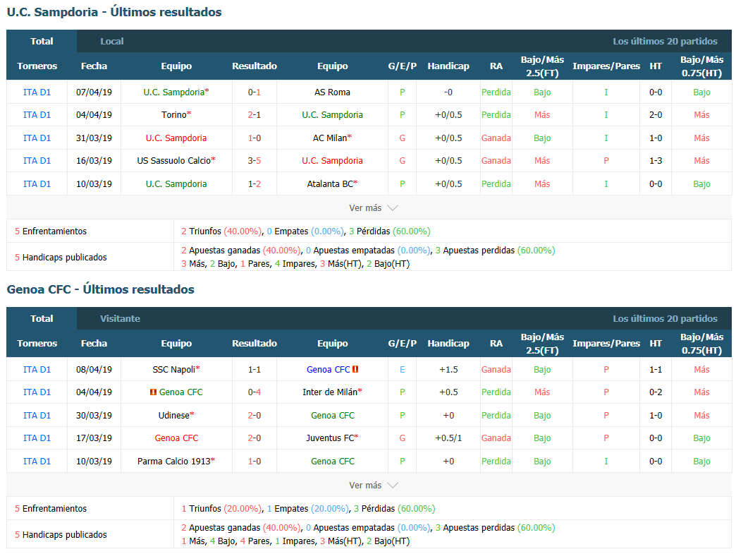Click the +1.5 handicap value

[448, 369]
